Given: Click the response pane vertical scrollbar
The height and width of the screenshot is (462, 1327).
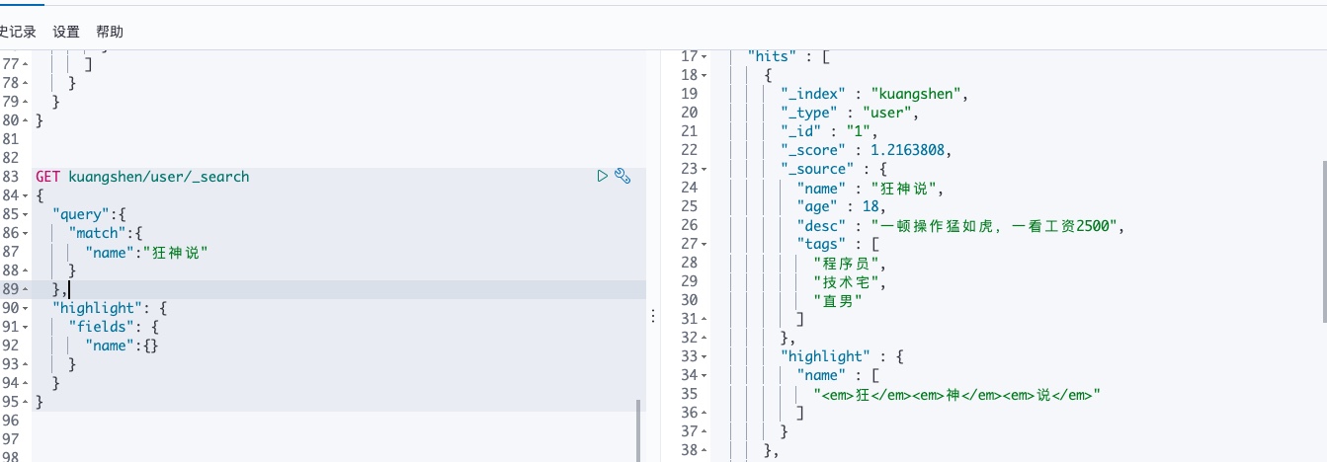Looking at the screenshot, I should [1322, 242].
